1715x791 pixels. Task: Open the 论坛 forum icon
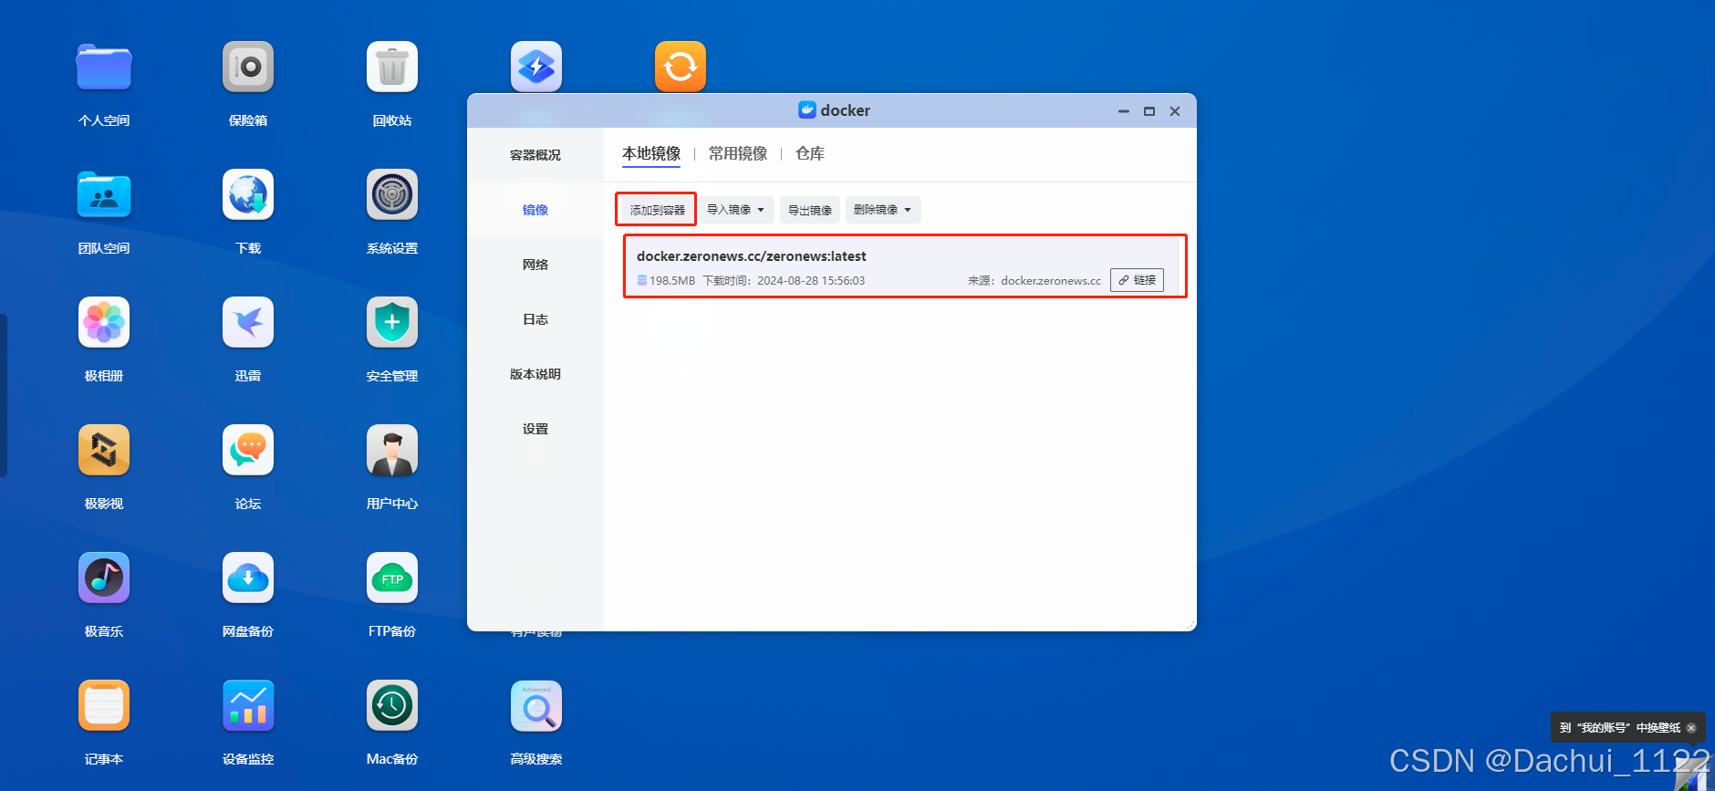(x=248, y=450)
